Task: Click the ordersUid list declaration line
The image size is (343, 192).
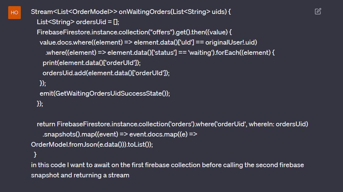Action: coord(78,22)
